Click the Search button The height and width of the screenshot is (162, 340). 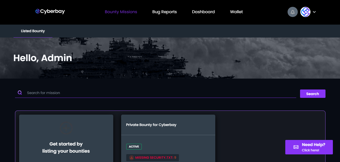click(x=313, y=94)
